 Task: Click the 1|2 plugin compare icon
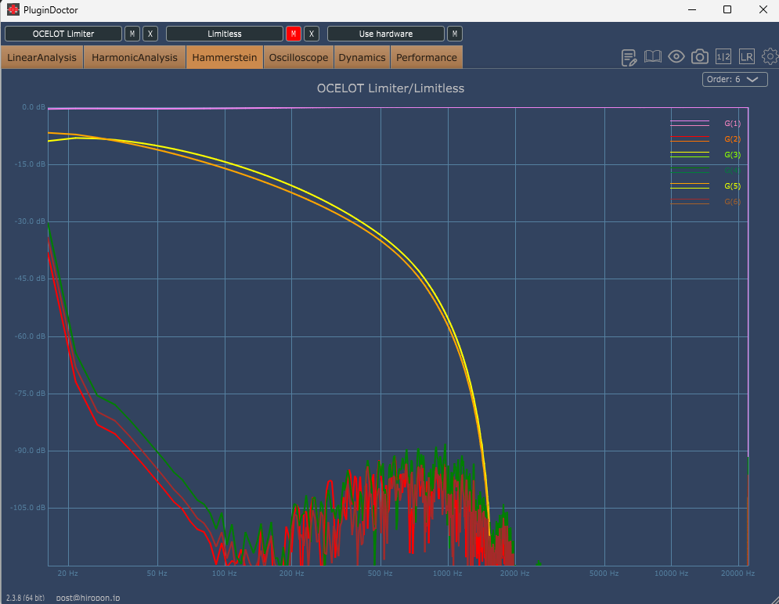pos(723,56)
